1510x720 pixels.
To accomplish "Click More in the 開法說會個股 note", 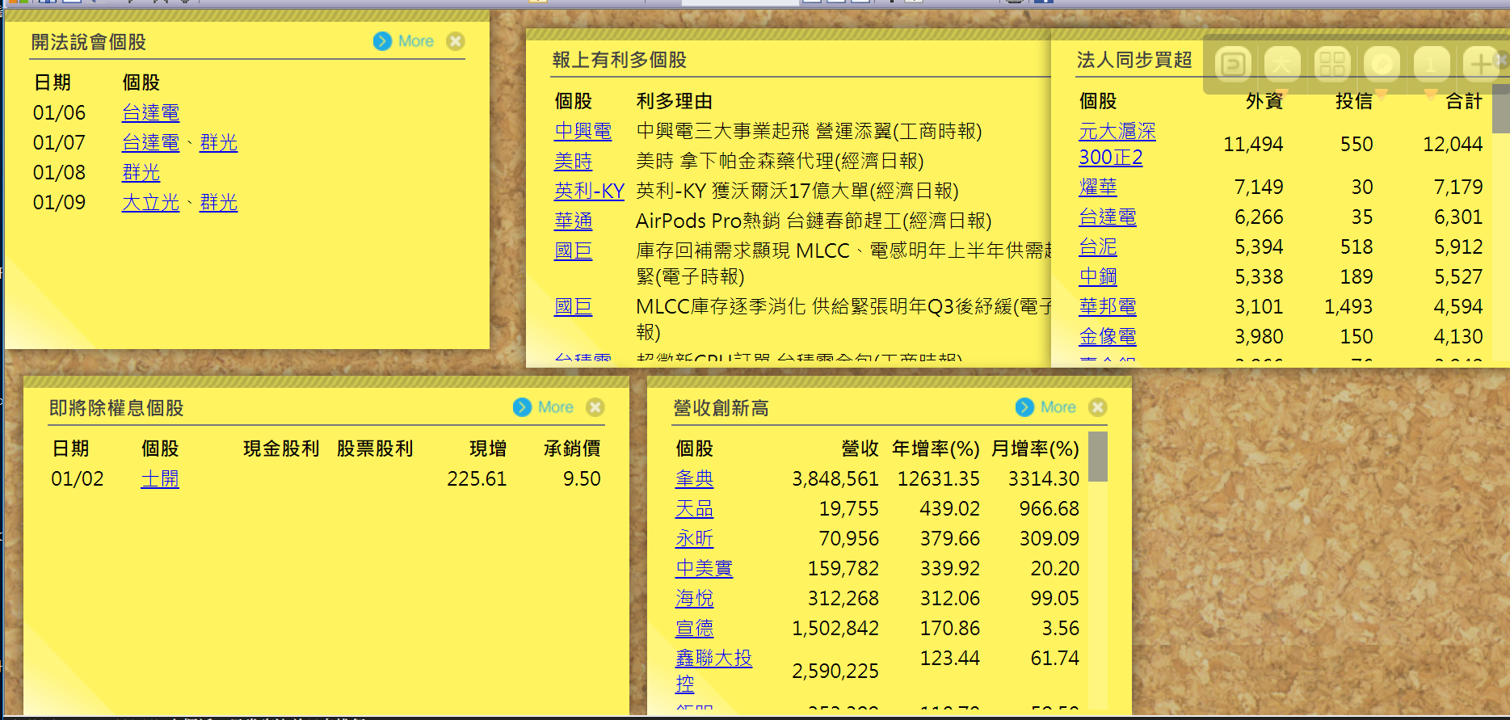I will (x=415, y=41).
